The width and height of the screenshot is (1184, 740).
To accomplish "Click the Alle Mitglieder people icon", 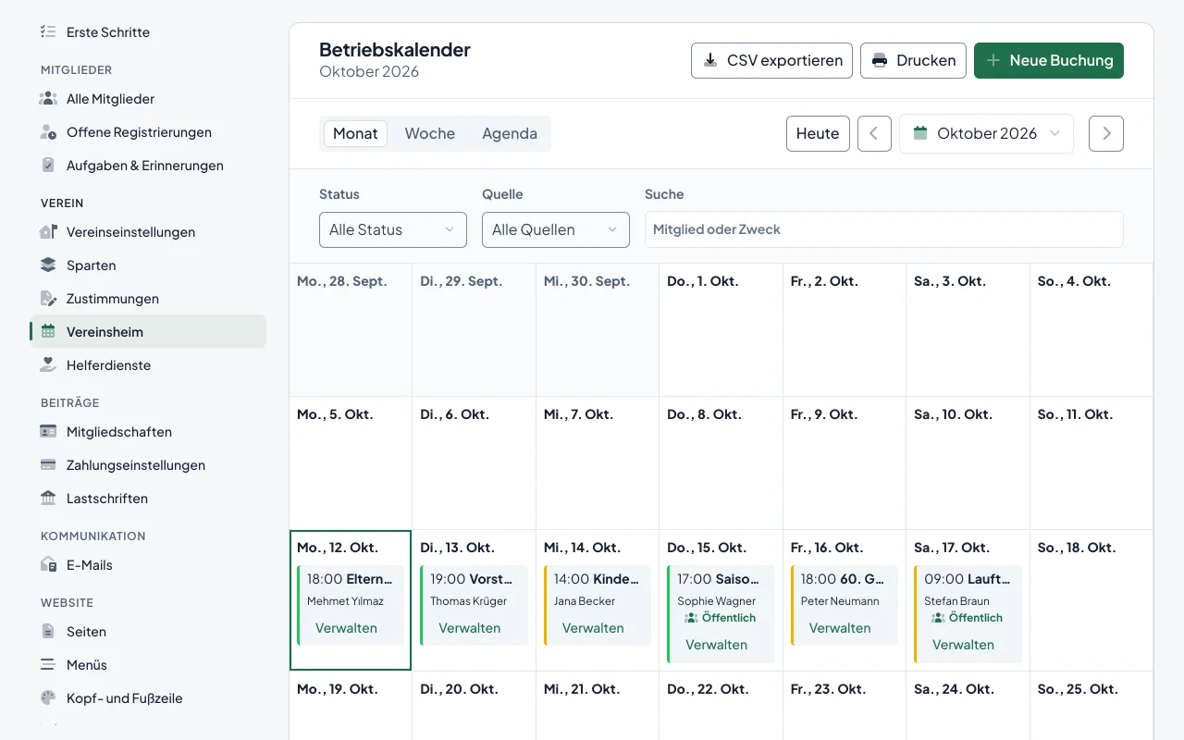I will (x=48, y=99).
